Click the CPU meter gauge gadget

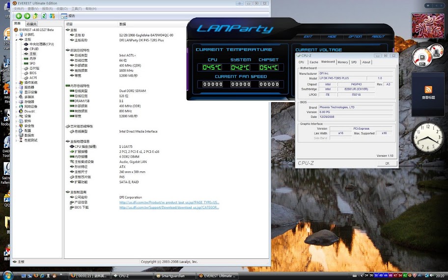(422, 57)
